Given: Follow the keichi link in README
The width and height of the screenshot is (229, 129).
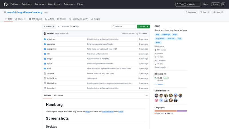Looking at the screenshot, I should click(121, 112).
